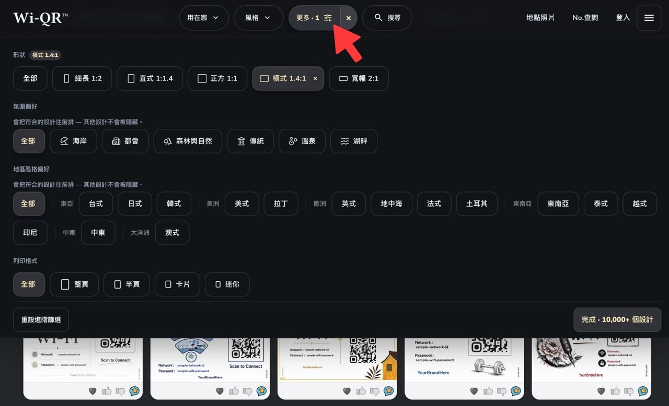The image size is (669, 406).
Task: Choose the 整頁 print format
Action: tap(74, 284)
